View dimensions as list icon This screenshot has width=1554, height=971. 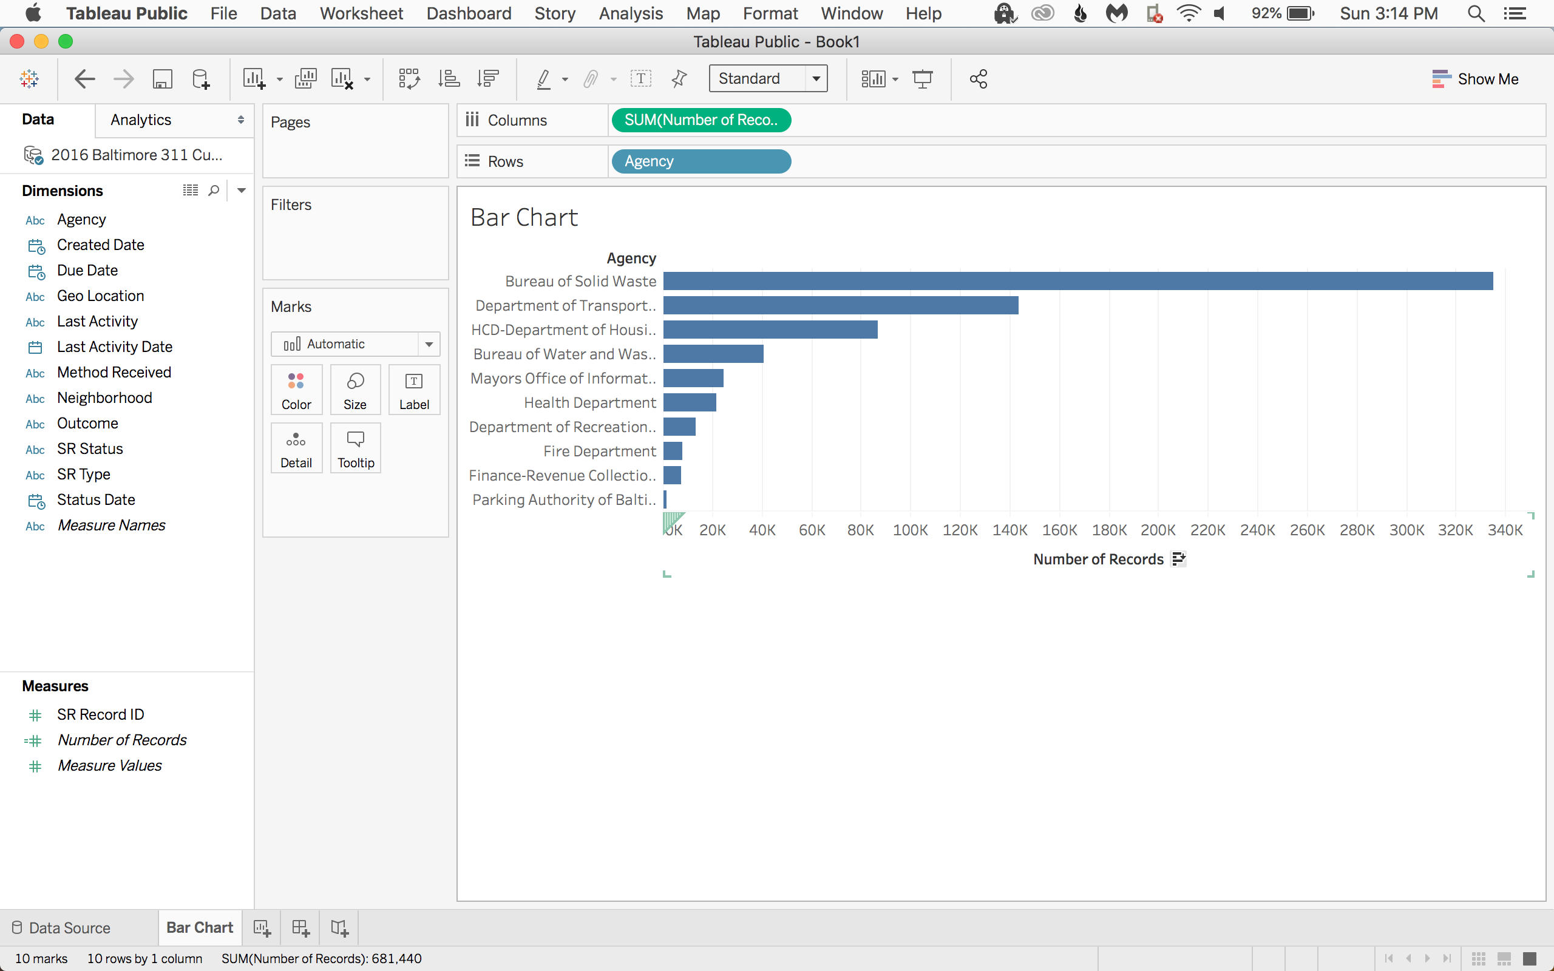pyautogui.click(x=190, y=190)
